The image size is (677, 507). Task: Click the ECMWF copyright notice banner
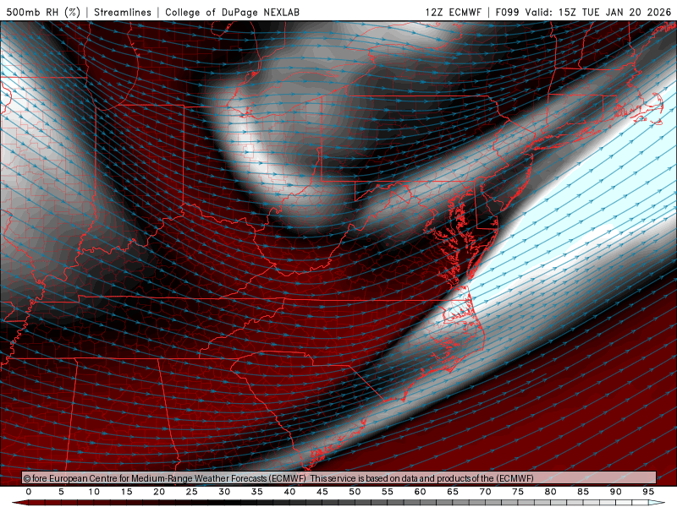pyautogui.click(x=339, y=478)
